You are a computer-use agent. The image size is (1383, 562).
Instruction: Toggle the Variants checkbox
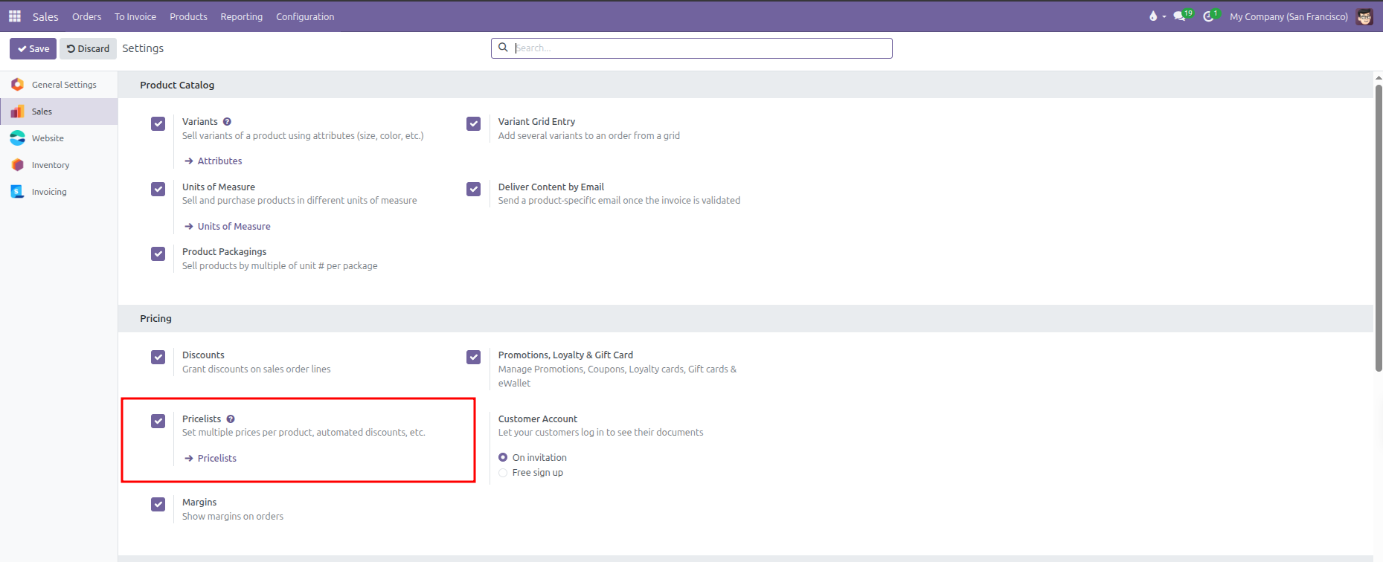pyautogui.click(x=158, y=123)
